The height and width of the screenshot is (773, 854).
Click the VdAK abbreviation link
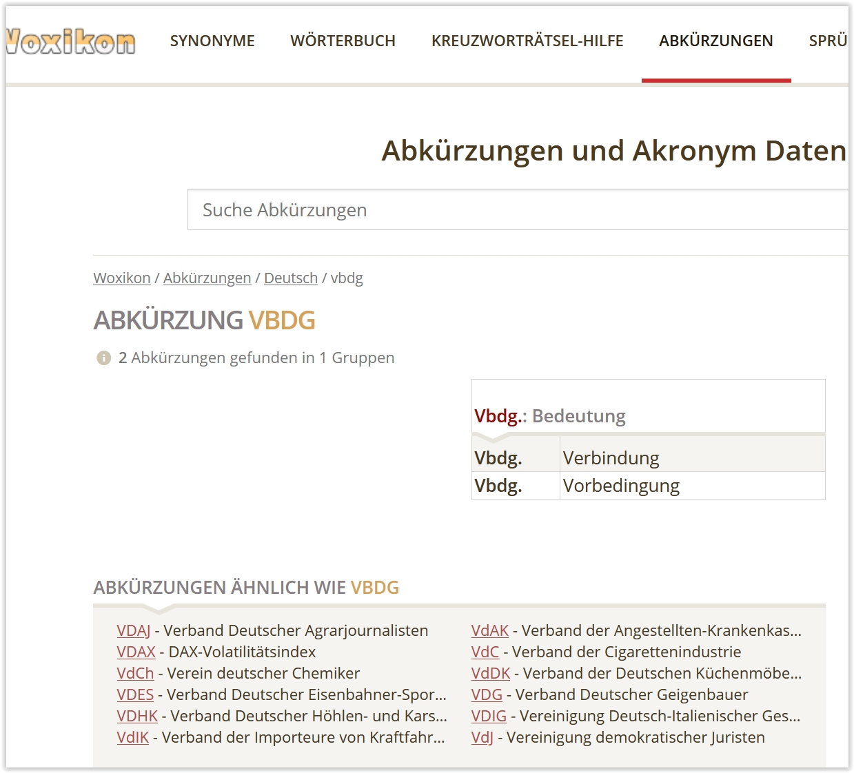pyautogui.click(x=489, y=630)
